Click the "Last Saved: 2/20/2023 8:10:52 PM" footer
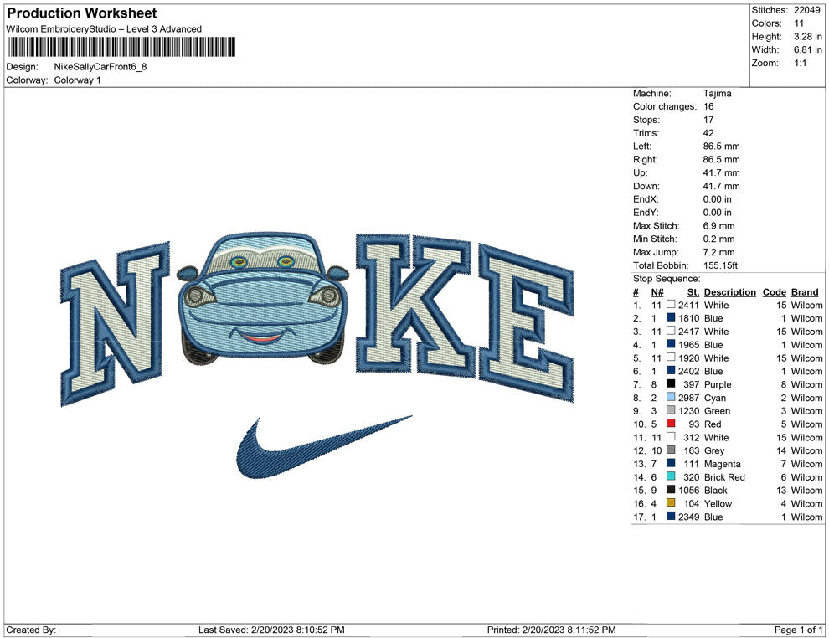Image resolution: width=829 pixels, height=638 pixels. point(271,630)
